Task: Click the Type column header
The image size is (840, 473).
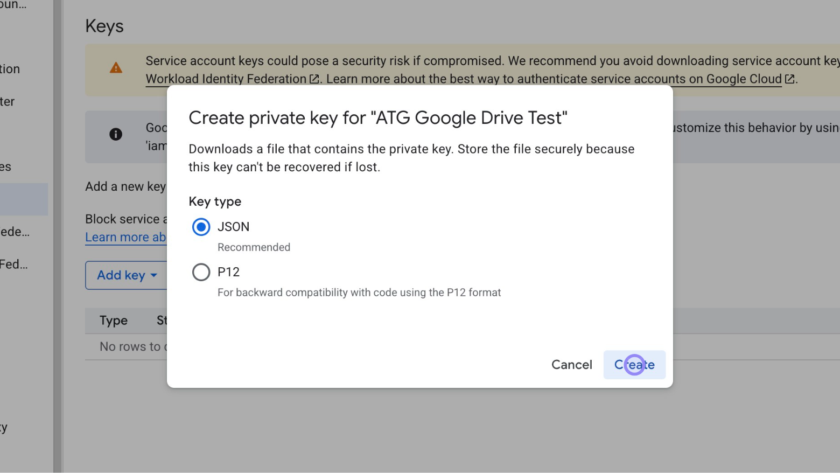Action: [114, 321]
